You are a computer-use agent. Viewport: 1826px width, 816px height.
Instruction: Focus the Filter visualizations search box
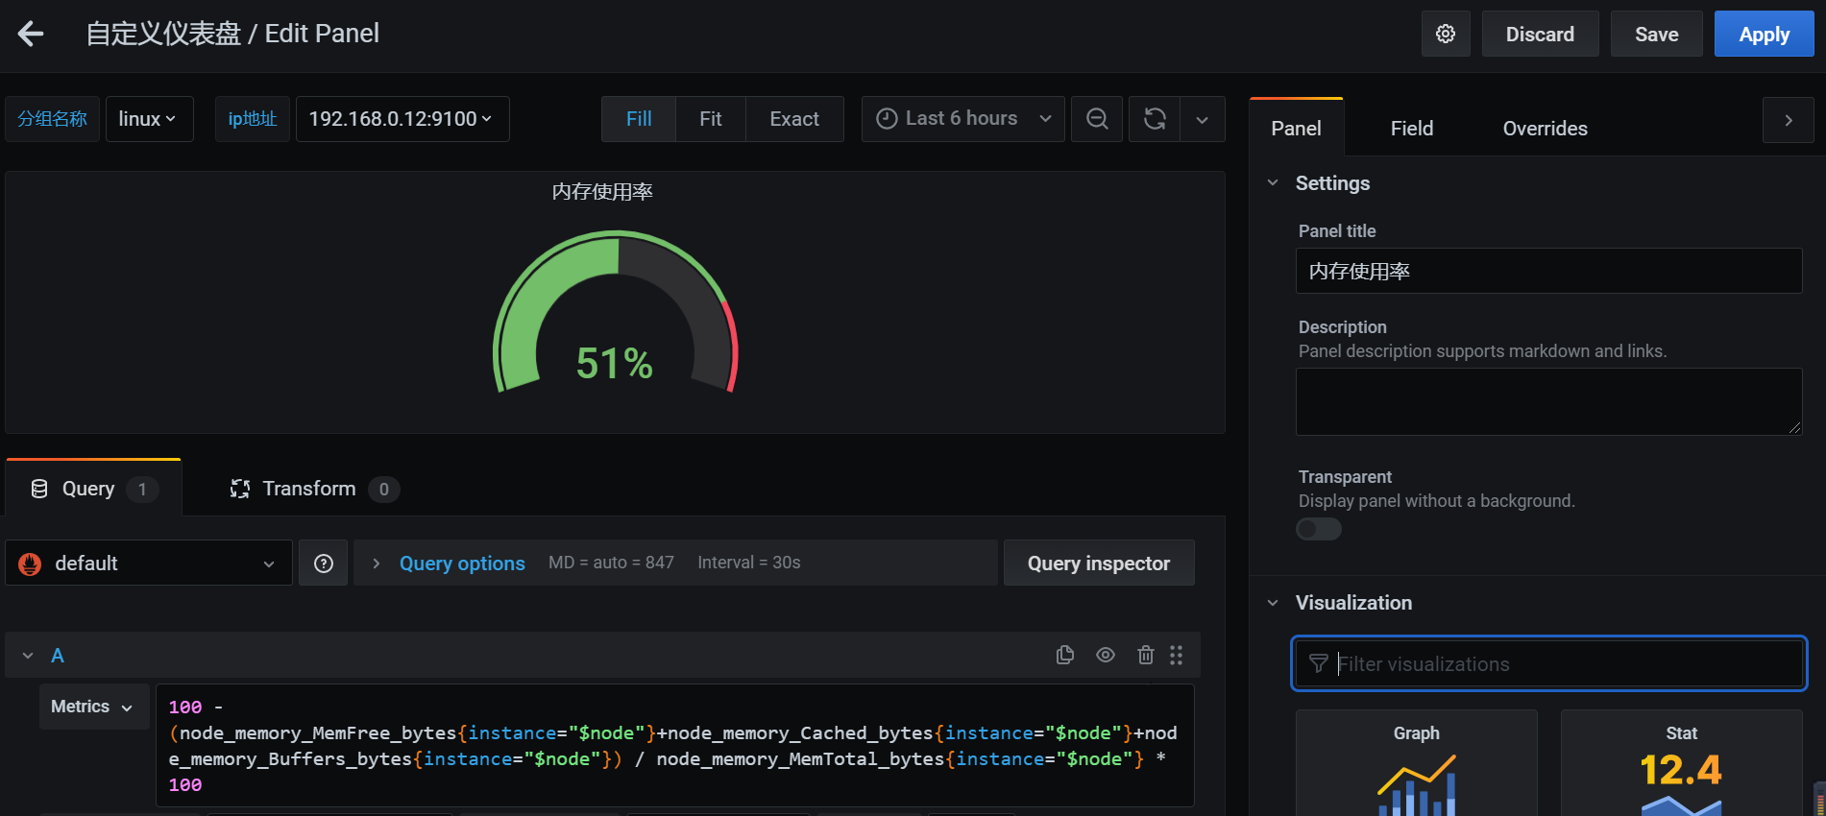click(x=1548, y=663)
